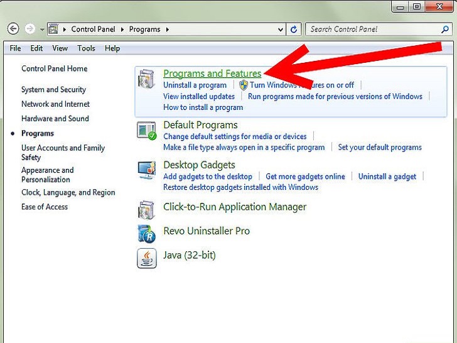The width and height of the screenshot is (457, 343).
Task: Open the Edit menu
Action: (36, 48)
